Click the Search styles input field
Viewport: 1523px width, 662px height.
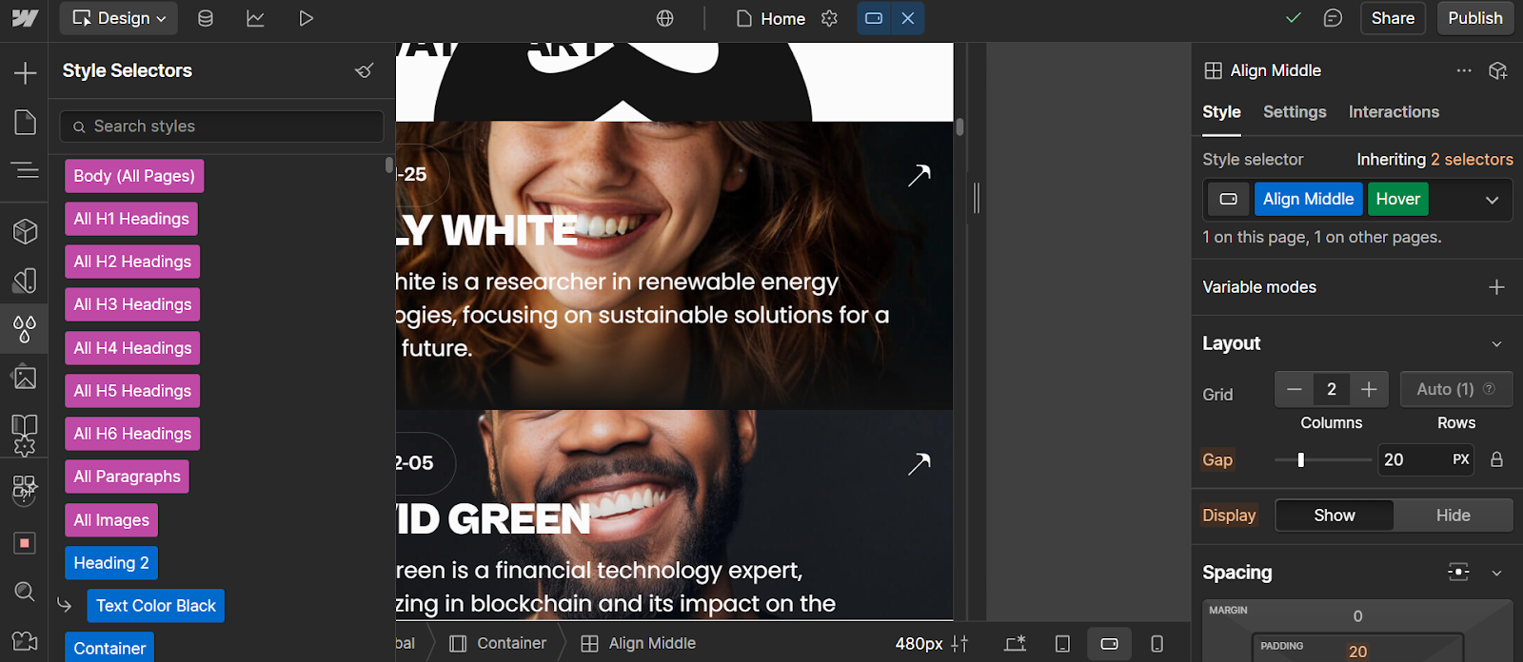coord(222,127)
